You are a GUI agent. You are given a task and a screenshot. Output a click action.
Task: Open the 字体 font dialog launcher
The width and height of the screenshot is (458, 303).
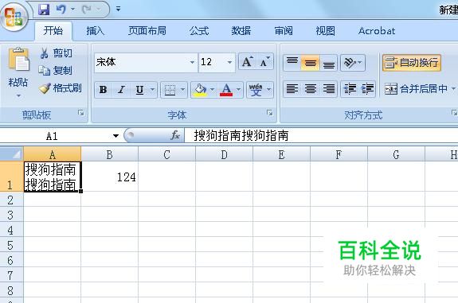pyautogui.click(x=269, y=113)
